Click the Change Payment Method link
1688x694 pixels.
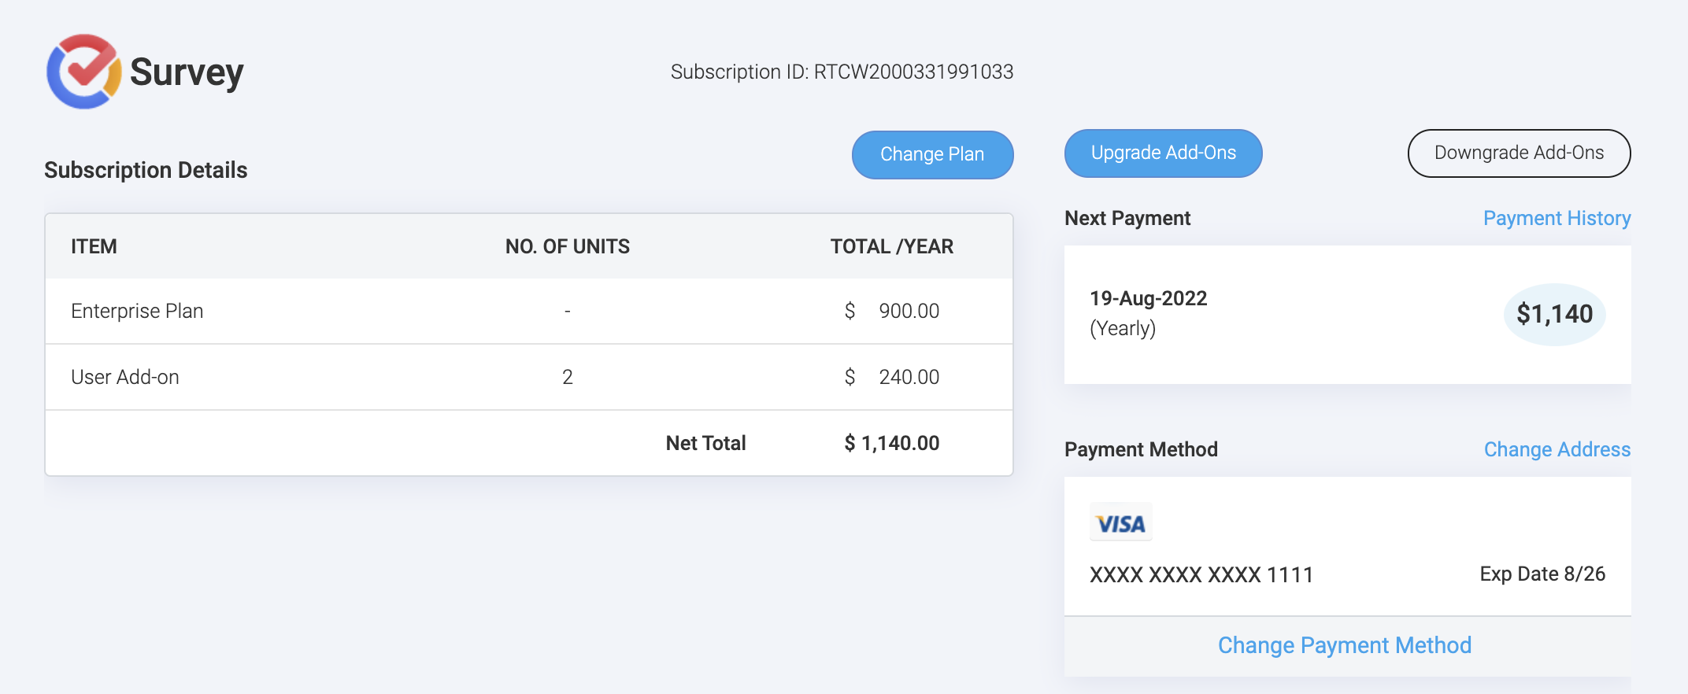click(x=1344, y=645)
